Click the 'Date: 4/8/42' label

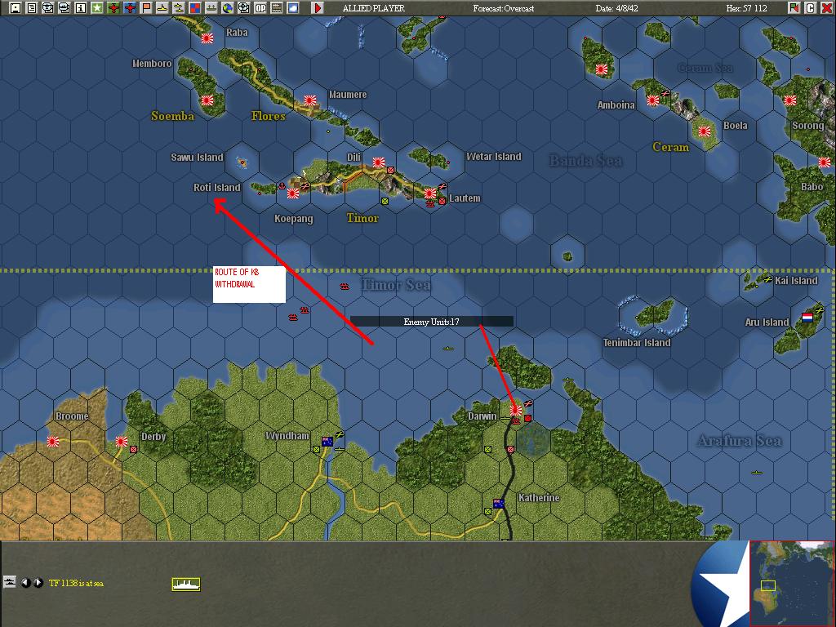coord(617,8)
